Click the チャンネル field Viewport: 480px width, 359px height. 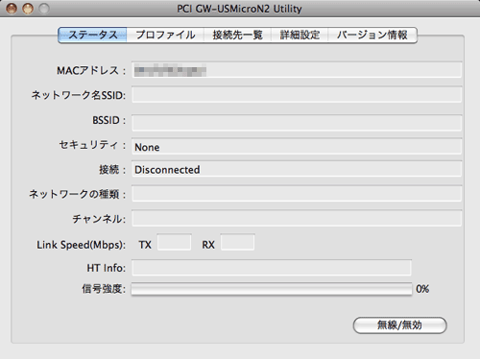pos(297,218)
